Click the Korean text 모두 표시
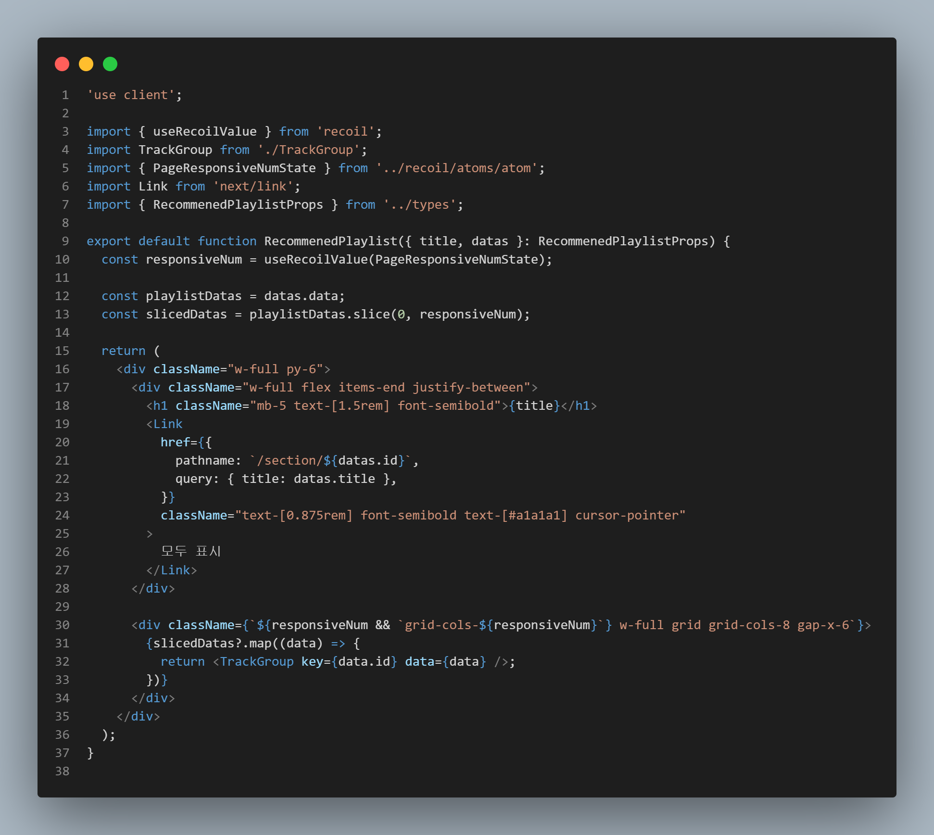The height and width of the screenshot is (835, 934). click(190, 551)
